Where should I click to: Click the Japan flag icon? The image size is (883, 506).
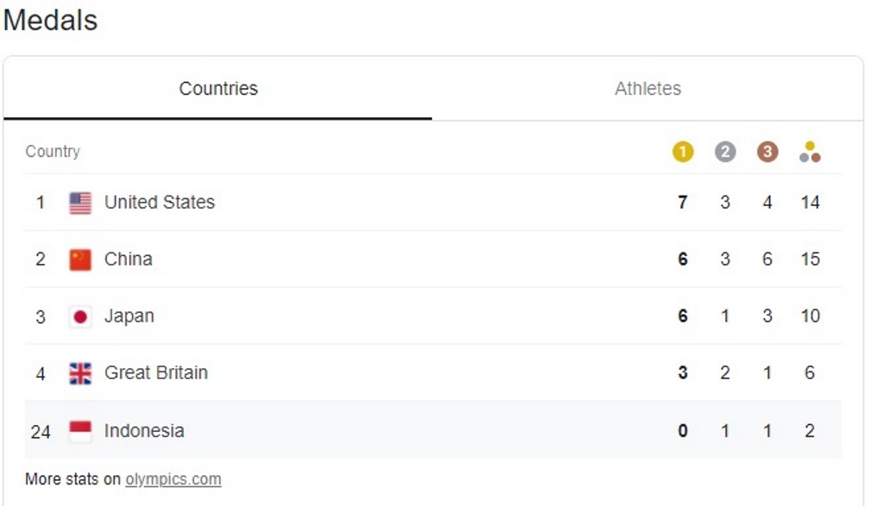[x=78, y=315]
